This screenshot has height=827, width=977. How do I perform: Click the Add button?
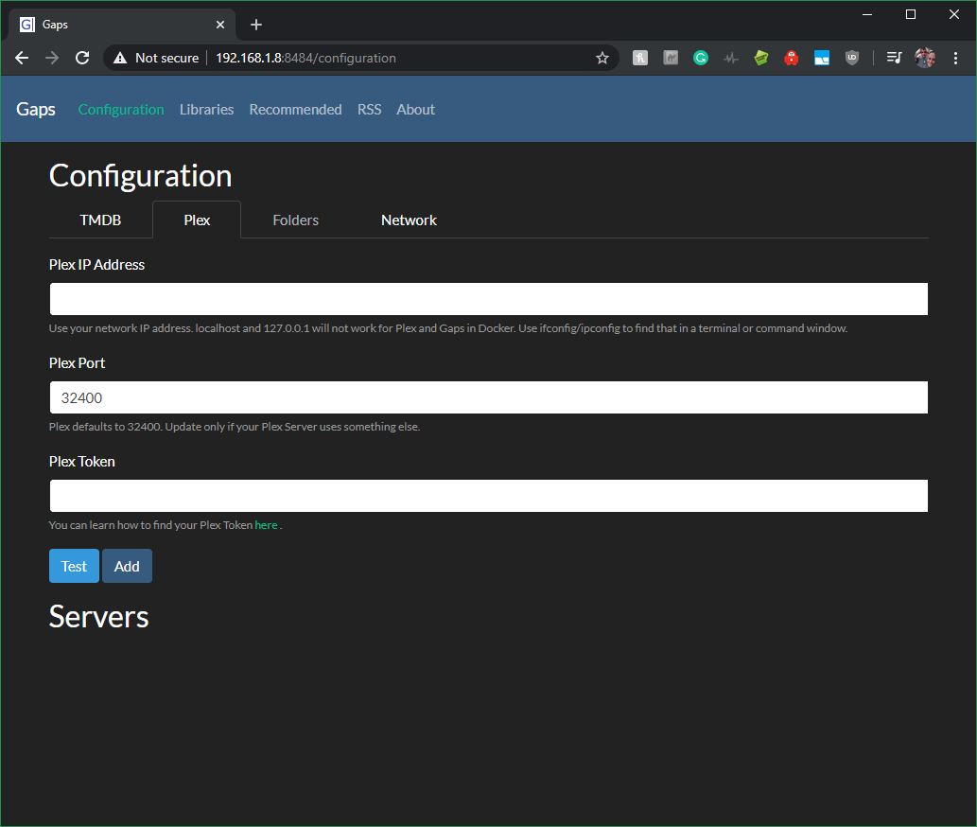(x=127, y=566)
